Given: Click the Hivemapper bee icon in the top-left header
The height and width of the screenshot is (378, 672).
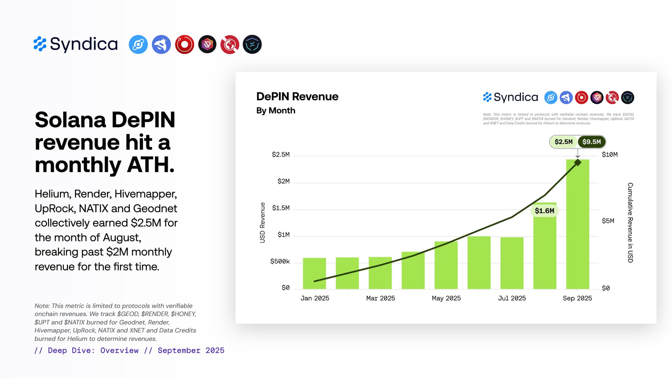Looking at the screenshot, I should point(161,44).
